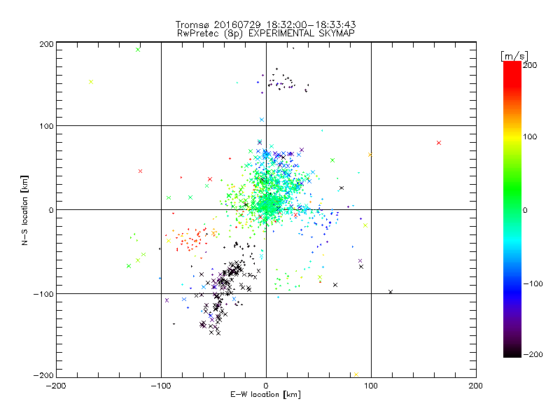
Task: Click the x-axis tick label '200'
Action: 476,386
